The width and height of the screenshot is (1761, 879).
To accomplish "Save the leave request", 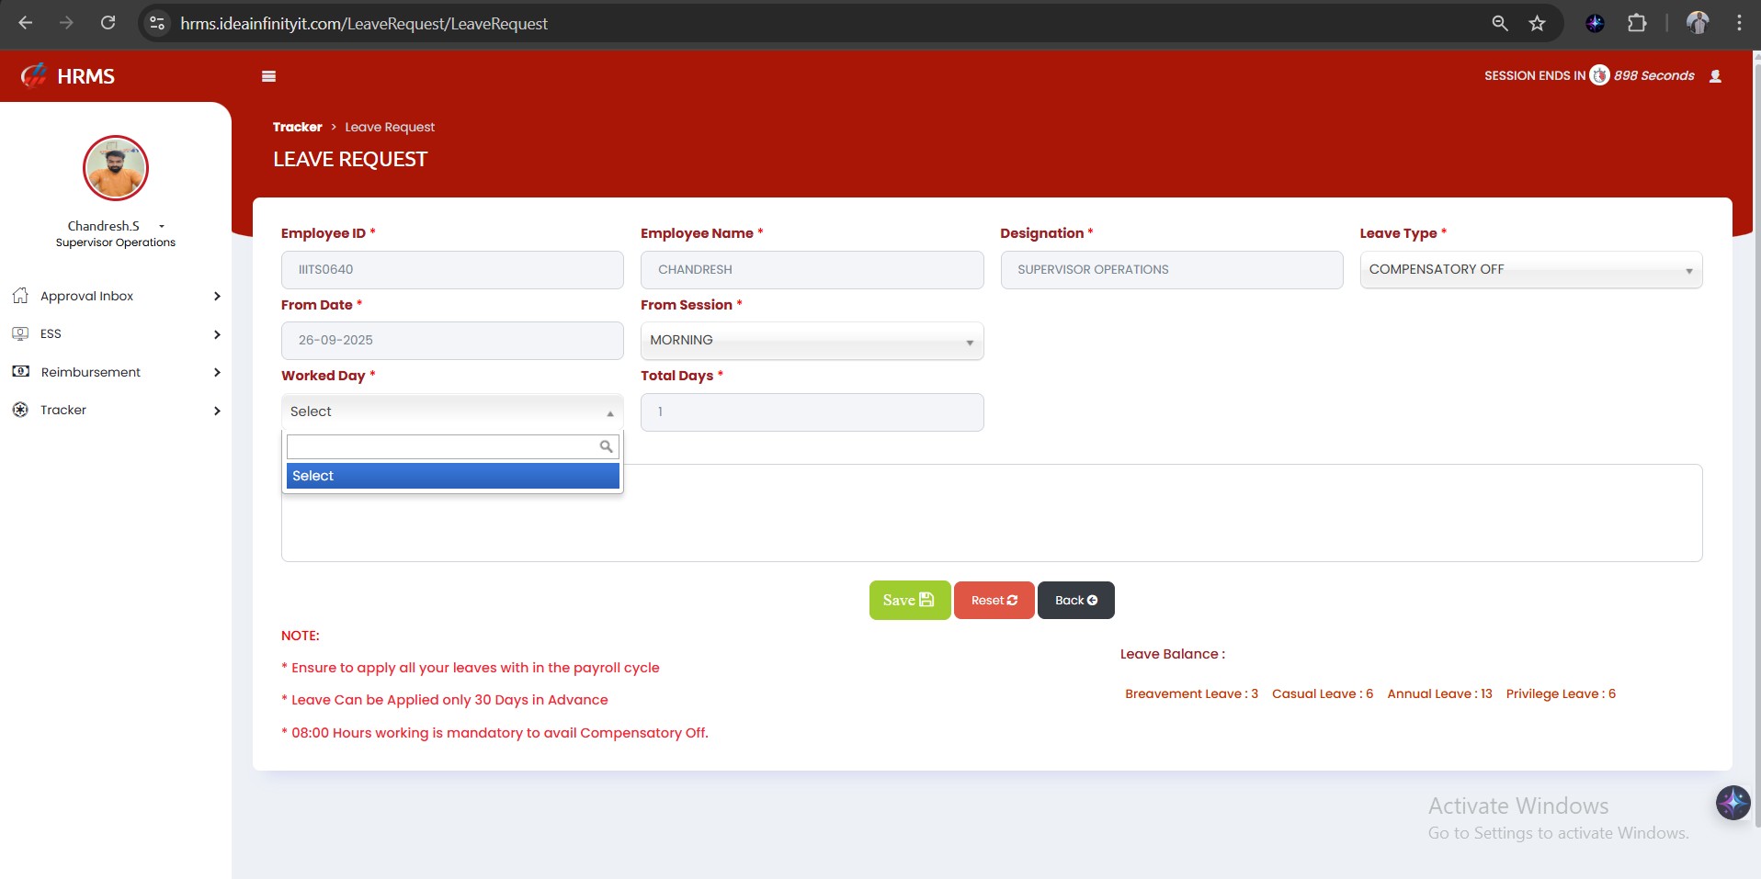I will click(909, 601).
